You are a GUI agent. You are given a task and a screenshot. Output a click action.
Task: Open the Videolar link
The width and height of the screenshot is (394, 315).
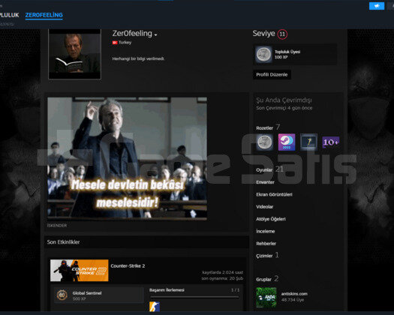point(265,207)
